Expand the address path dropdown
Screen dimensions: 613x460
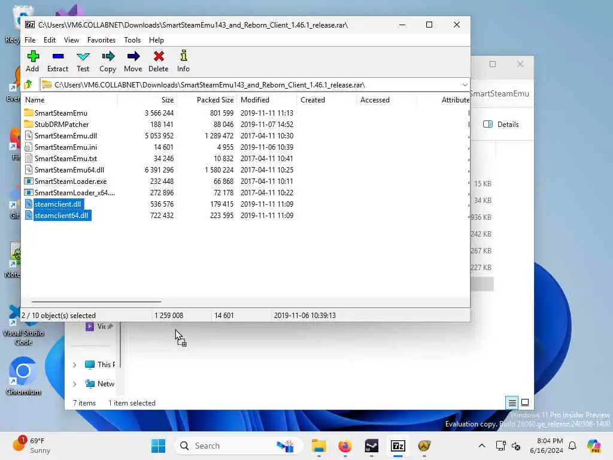[x=465, y=85]
